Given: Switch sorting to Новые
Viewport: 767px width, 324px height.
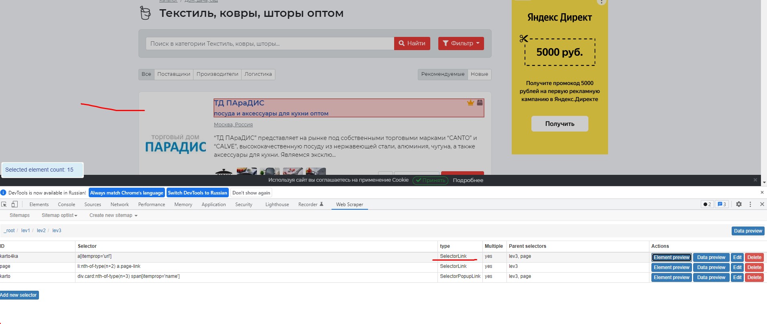Looking at the screenshot, I should click(479, 74).
